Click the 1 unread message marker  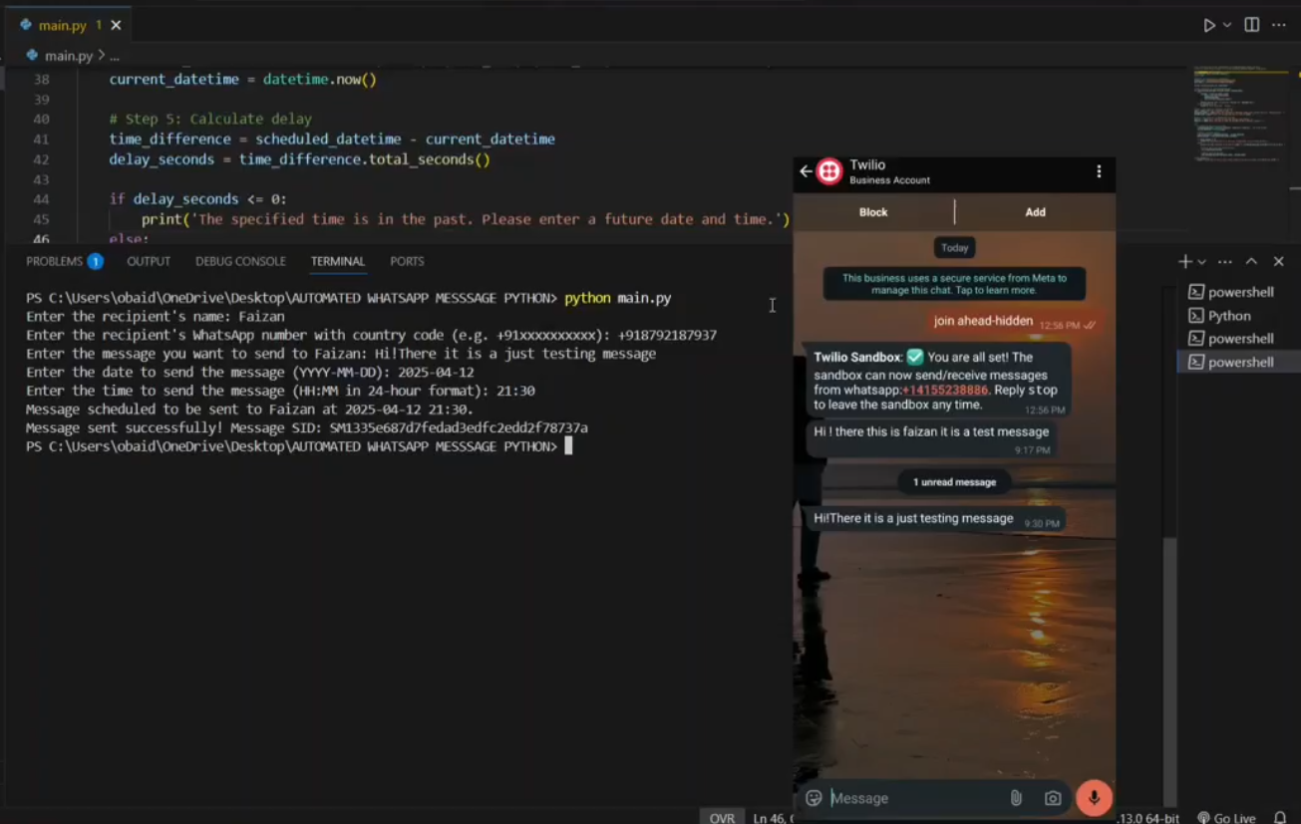[954, 482]
